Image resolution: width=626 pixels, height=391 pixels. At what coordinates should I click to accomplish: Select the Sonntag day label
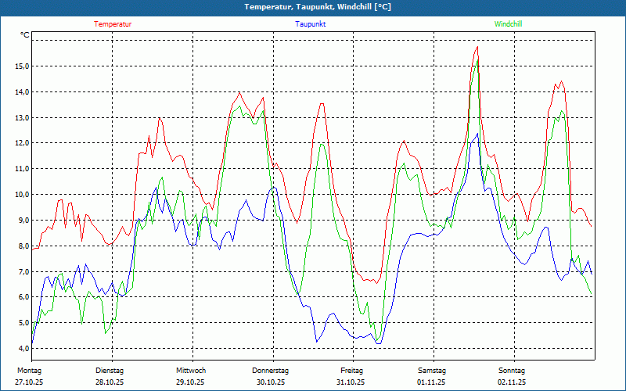click(512, 370)
